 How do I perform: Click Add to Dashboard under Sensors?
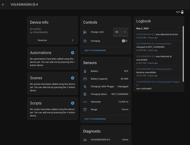click(x=95, y=119)
